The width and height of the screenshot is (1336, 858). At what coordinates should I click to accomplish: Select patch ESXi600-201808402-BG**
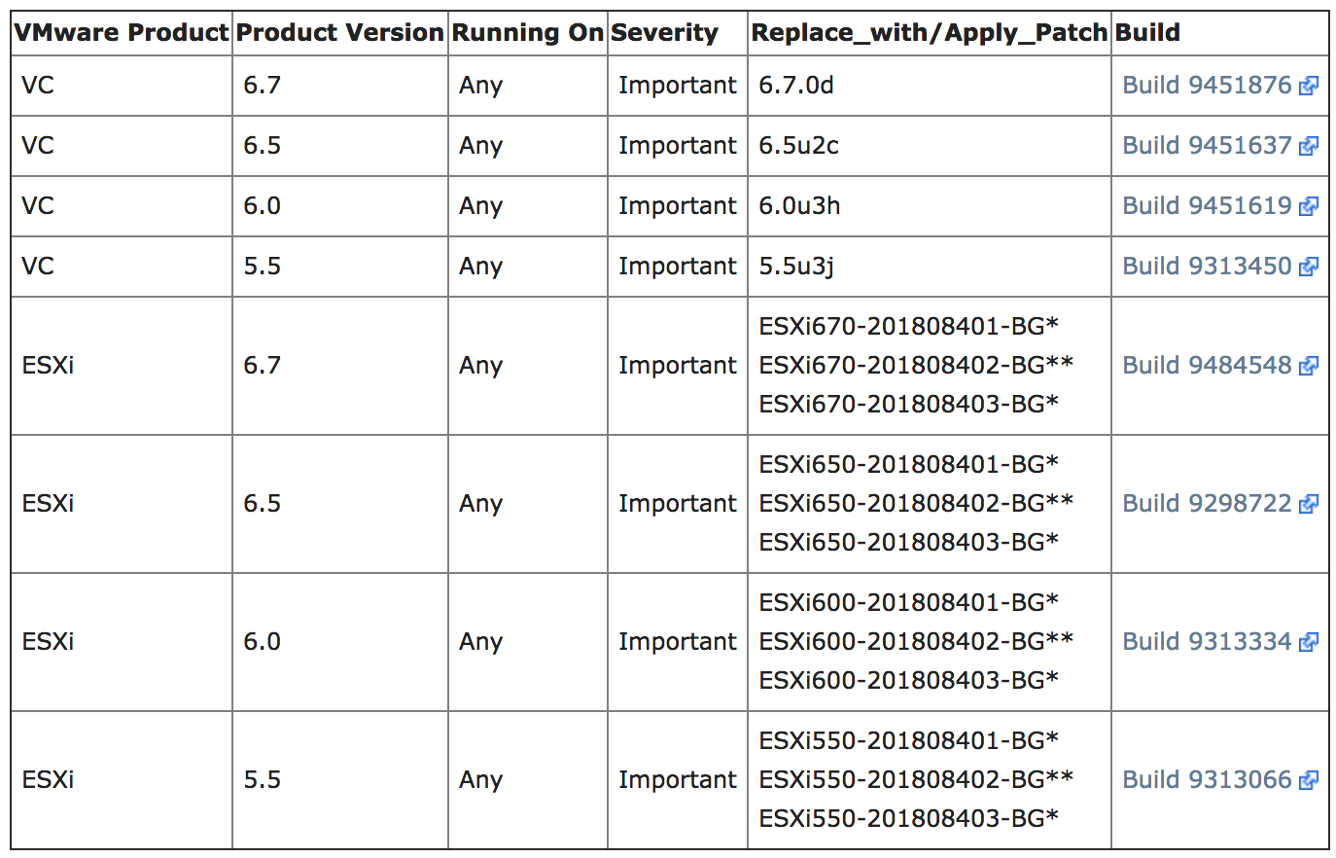click(917, 642)
